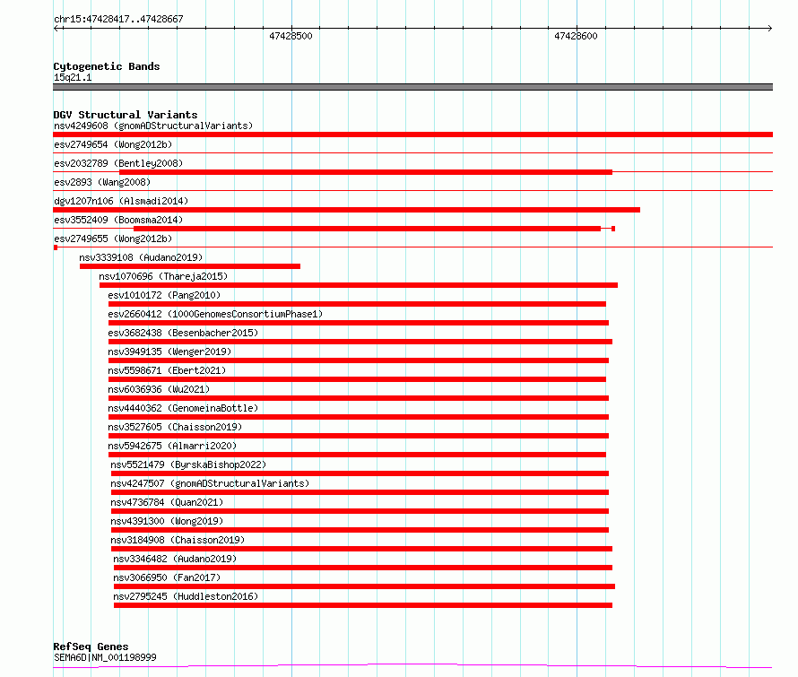Select nsv3346482 (Audano2019) variant label
798x677 pixels.
click(175, 559)
